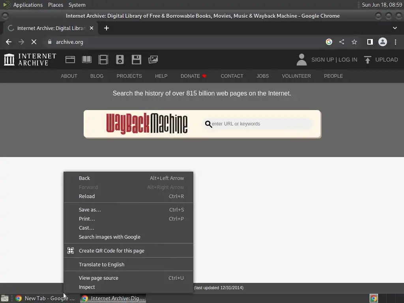The image size is (404, 303).
Task: Open the Audio speaker icon
Action: pyautogui.click(x=120, y=60)
